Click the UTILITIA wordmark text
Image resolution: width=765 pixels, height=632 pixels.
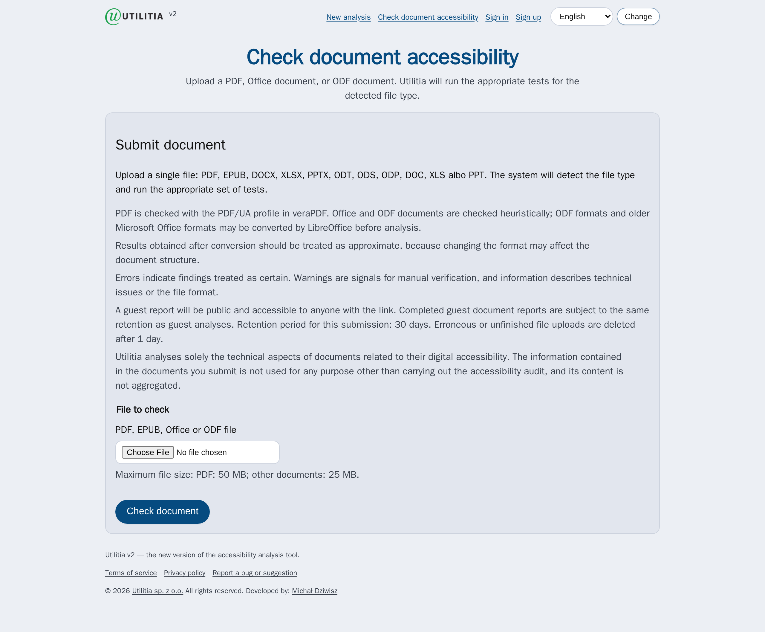[x=143, y=16]
